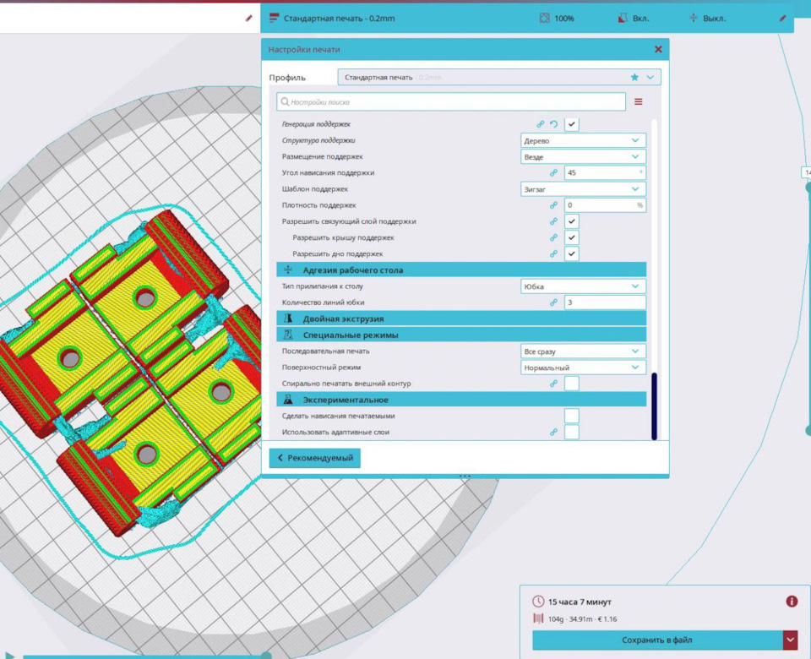Click link icon beside Угол нависания поддержки
811x659 pixels.
click(x=553, y=172)
